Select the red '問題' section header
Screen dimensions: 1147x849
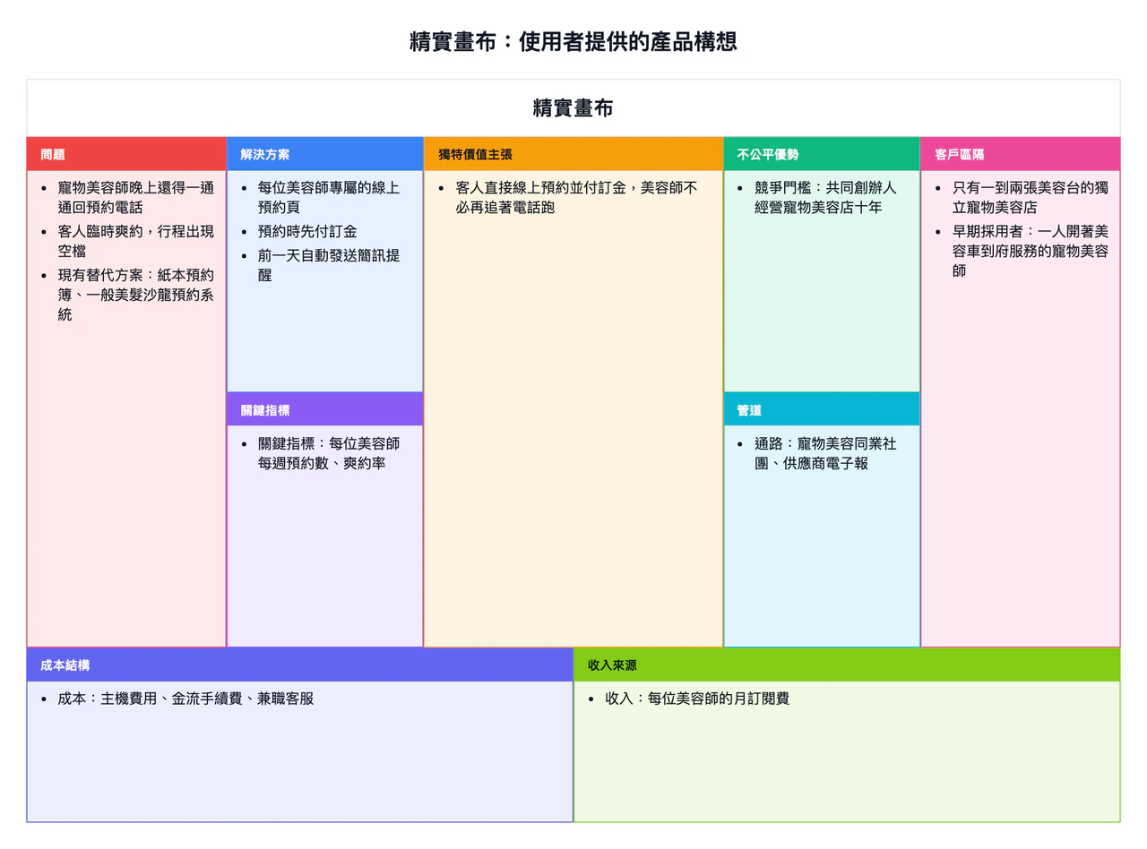[x=126, y=154]
